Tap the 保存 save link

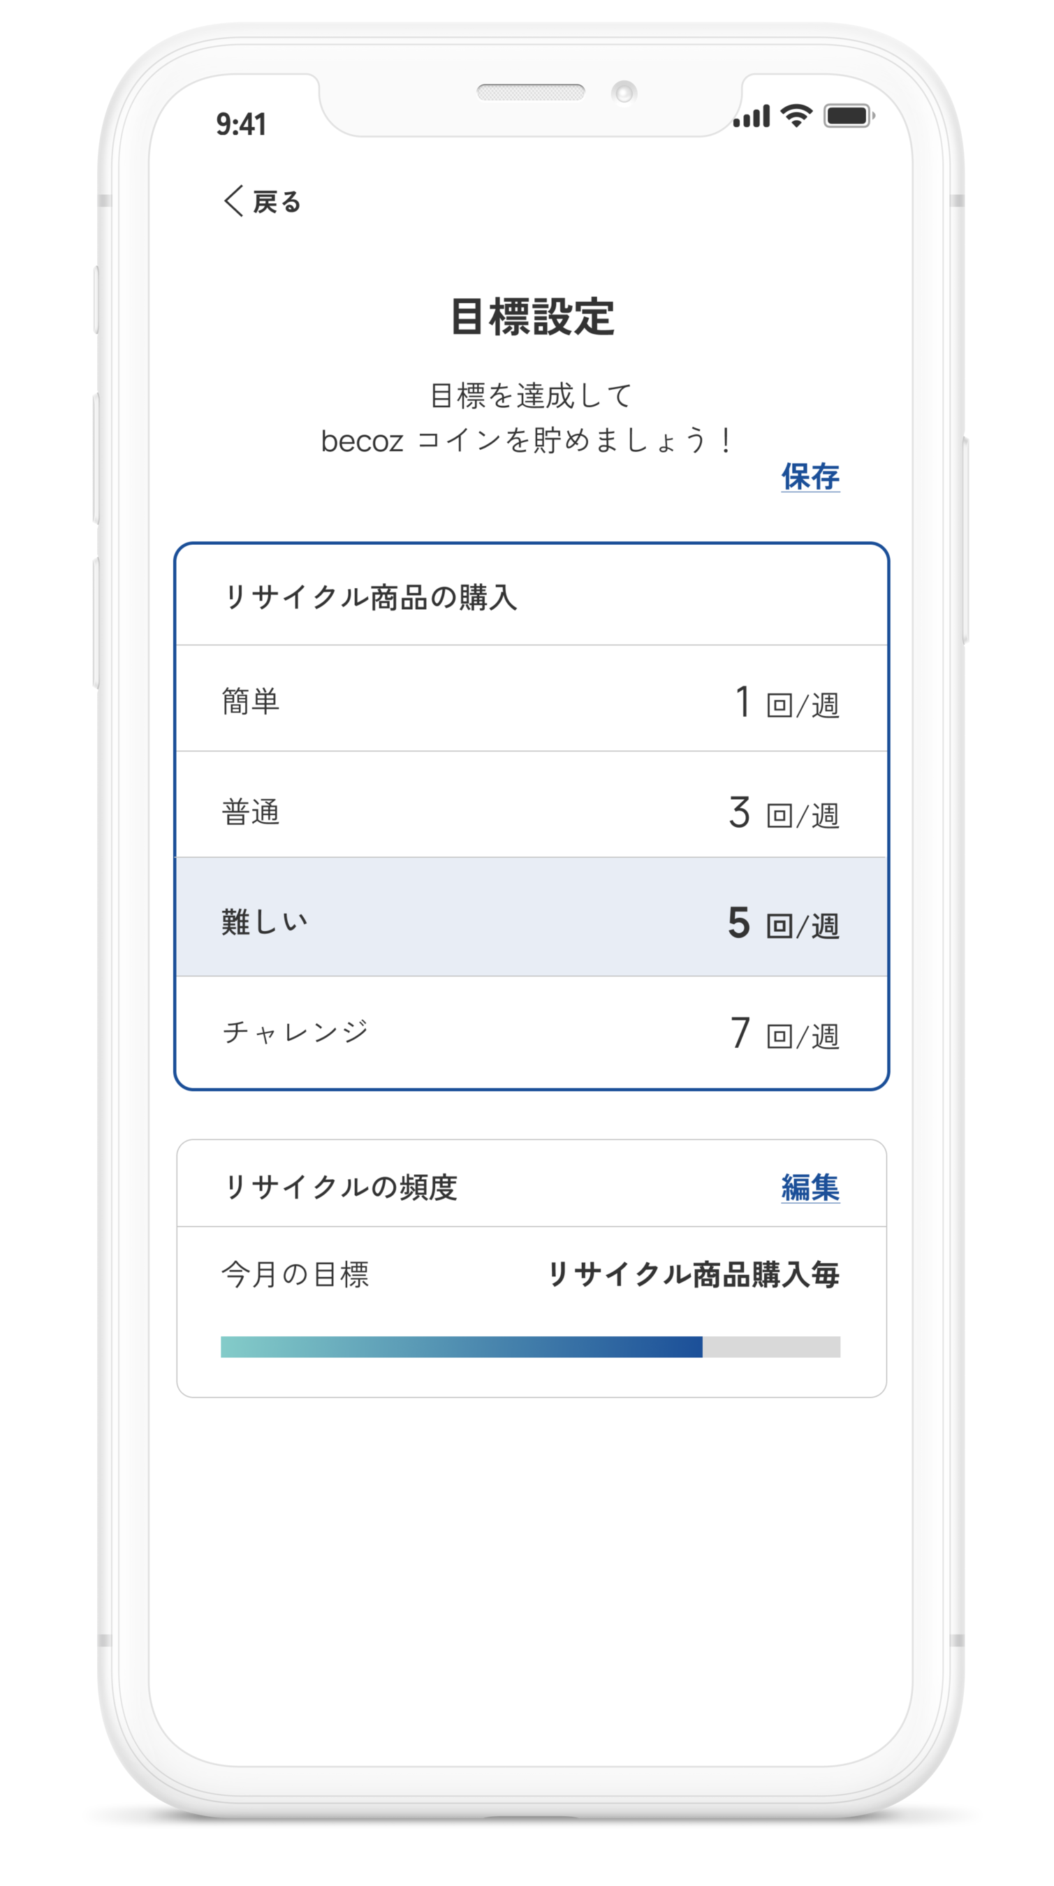[x=810, y=476]
